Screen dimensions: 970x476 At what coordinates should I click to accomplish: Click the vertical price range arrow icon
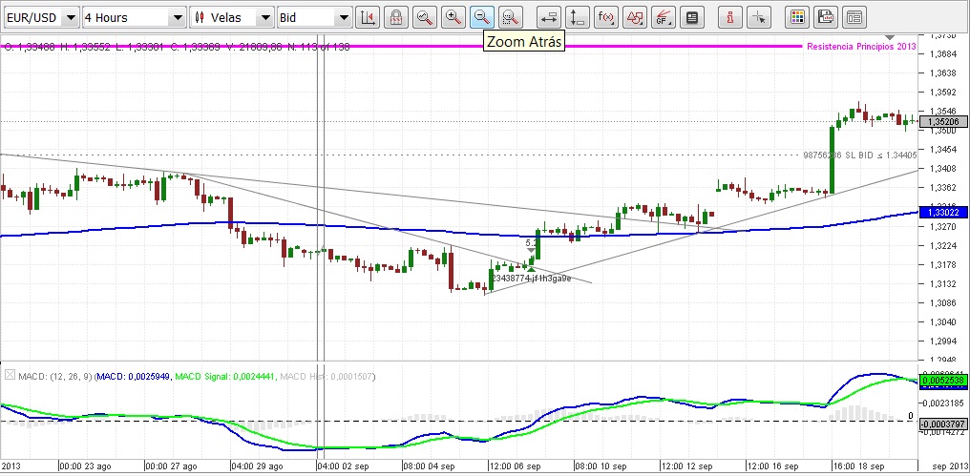point(578,17)
